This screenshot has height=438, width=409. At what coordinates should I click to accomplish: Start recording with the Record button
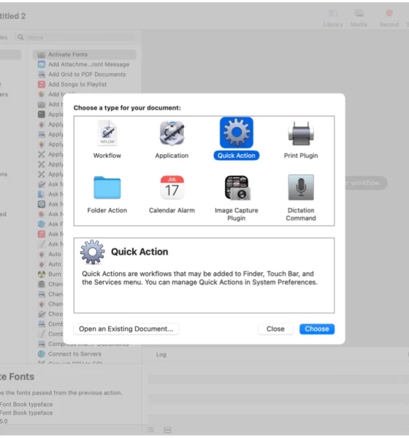(389, 18)
